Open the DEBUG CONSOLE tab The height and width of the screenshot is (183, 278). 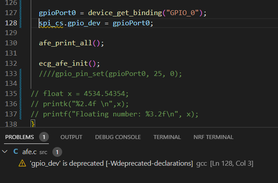click(118, 137)
